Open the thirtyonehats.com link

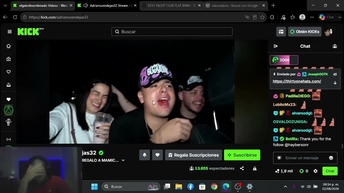click(x=297, y=81)
